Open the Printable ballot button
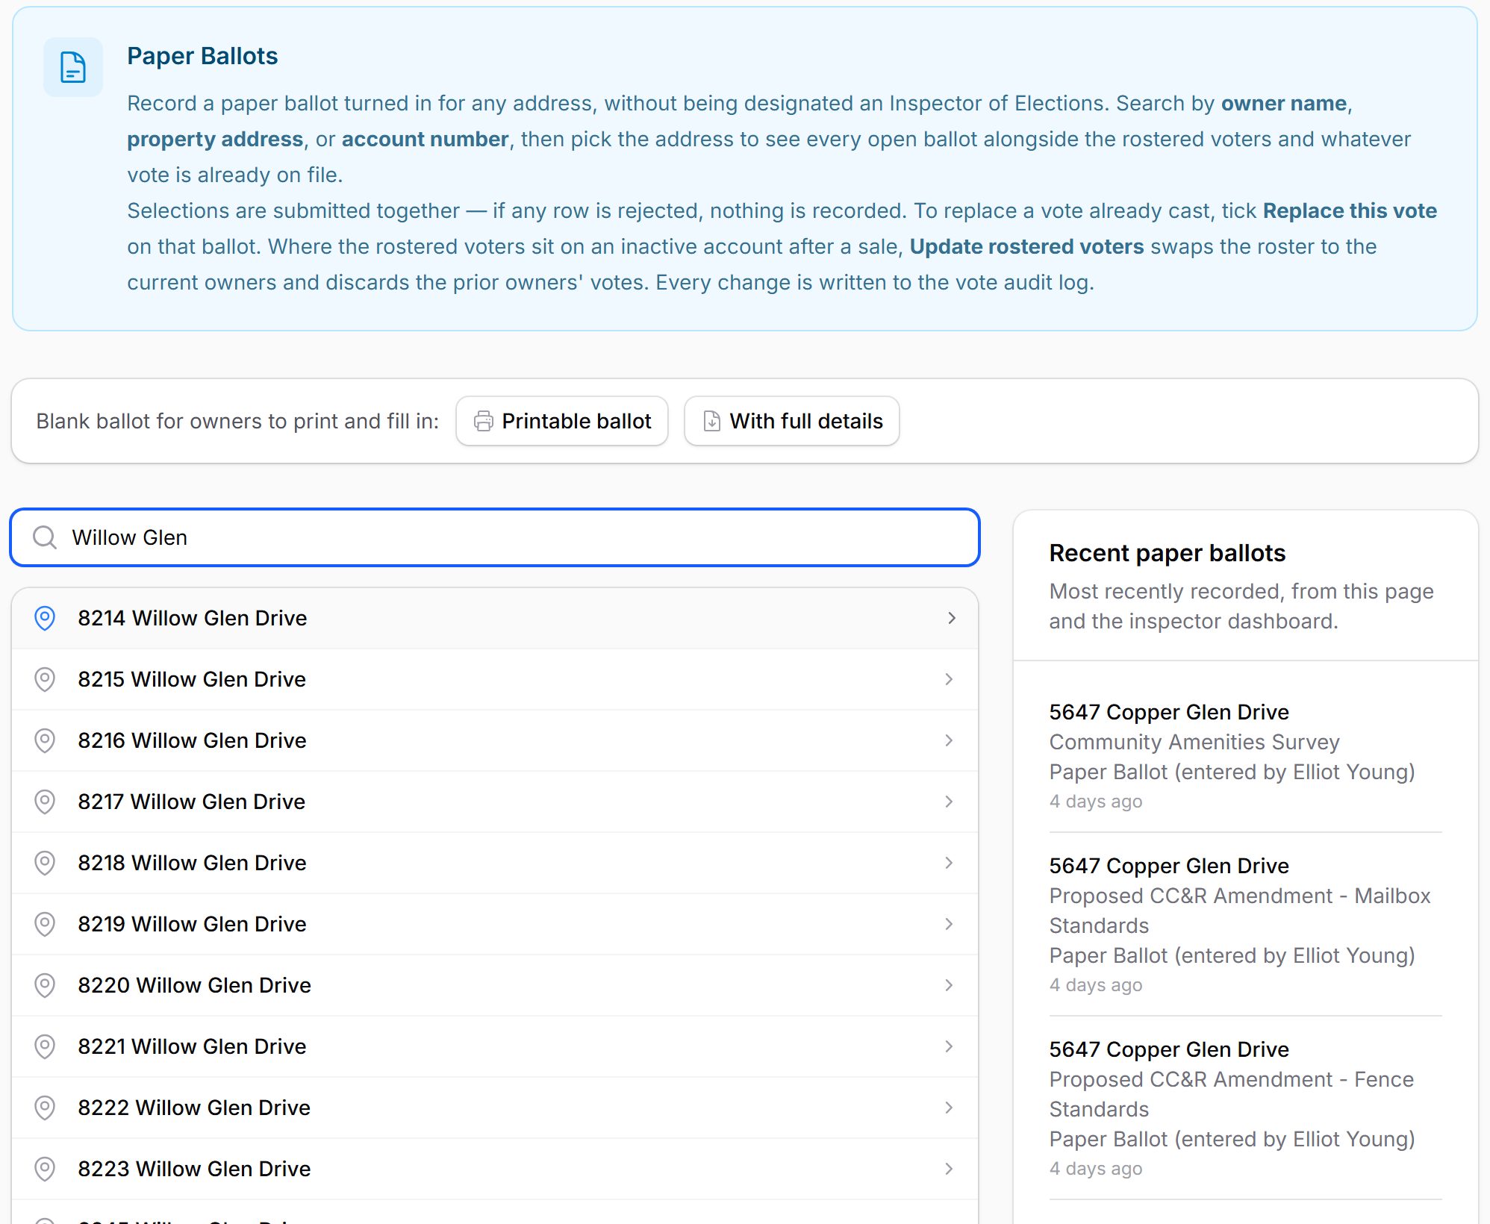Screen dimensions: 1490x1224 pos(562,421)
